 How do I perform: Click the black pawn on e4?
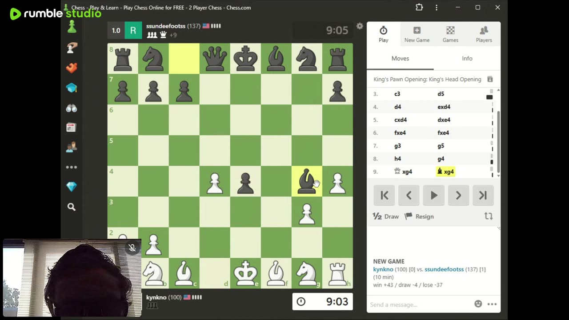coord(245,181)
